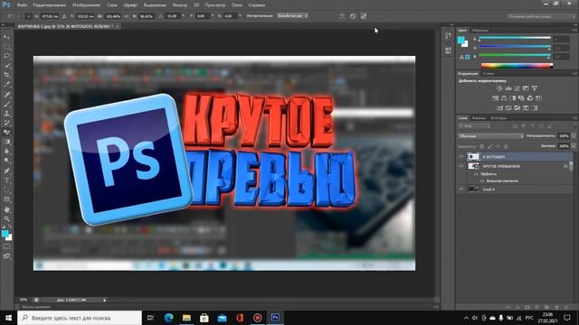Commit the transform with the checkmark
This screenshot has height=325, width=579.
[x=364, y=16]
